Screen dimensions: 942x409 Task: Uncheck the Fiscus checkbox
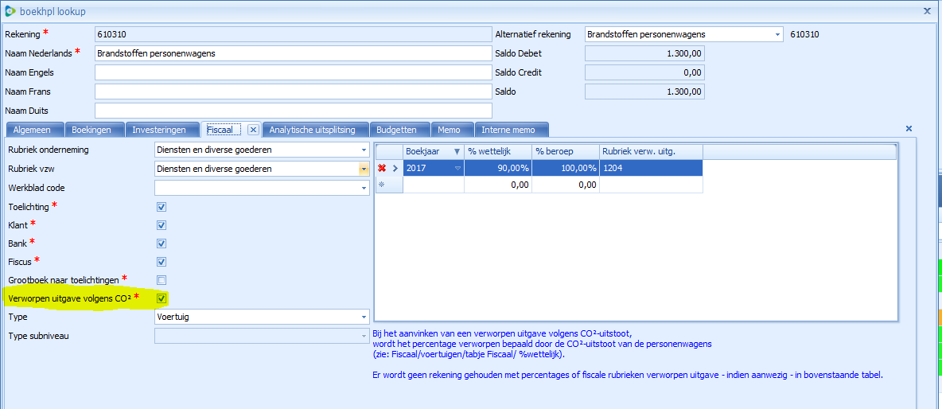[x=162, y=262]
